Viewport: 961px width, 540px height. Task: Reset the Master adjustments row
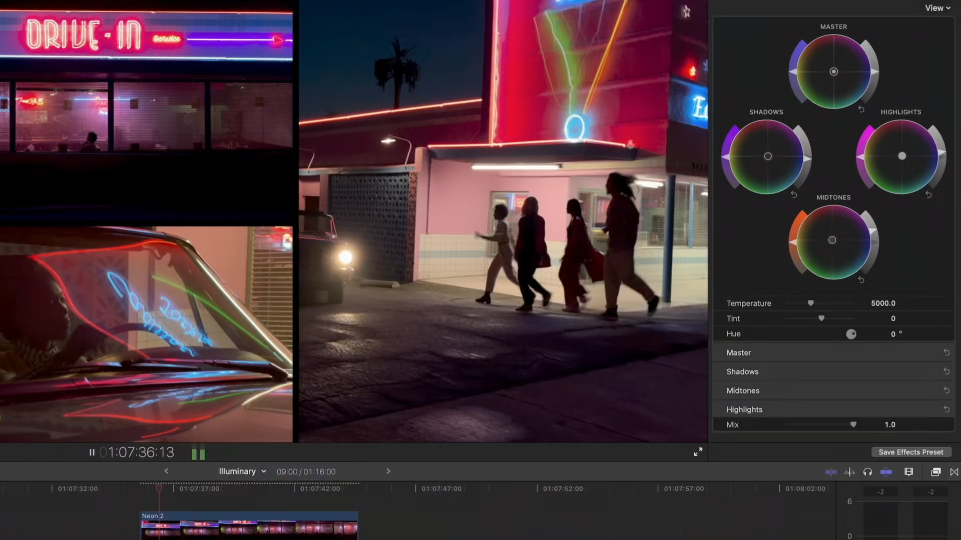click(x=946, y=352)
